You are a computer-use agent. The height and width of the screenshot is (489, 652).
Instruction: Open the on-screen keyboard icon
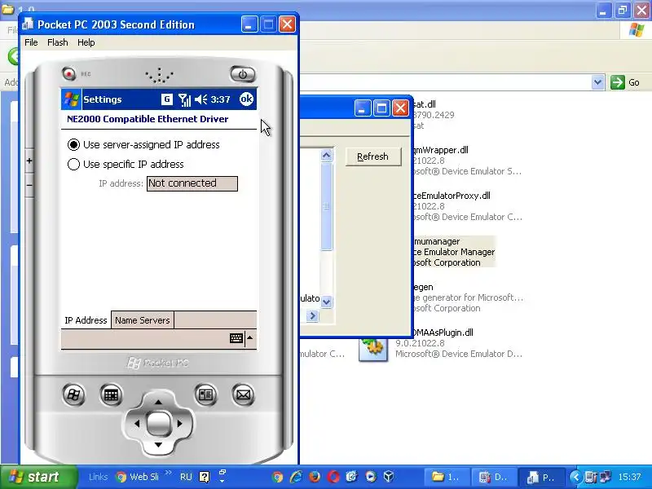(236, 338)
